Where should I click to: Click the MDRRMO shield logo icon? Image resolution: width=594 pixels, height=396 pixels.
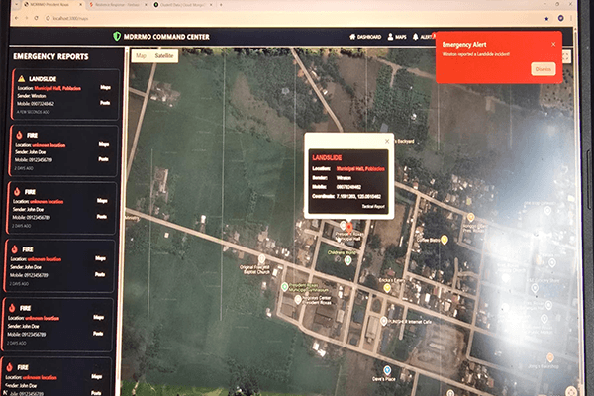click(117, 37)
